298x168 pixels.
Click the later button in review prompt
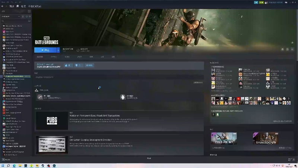click(x=89, y=65)
